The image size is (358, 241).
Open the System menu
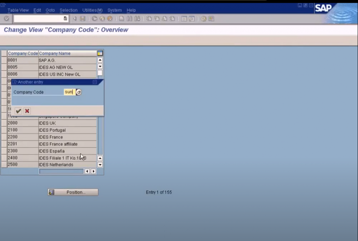click(x=115, y=10)
